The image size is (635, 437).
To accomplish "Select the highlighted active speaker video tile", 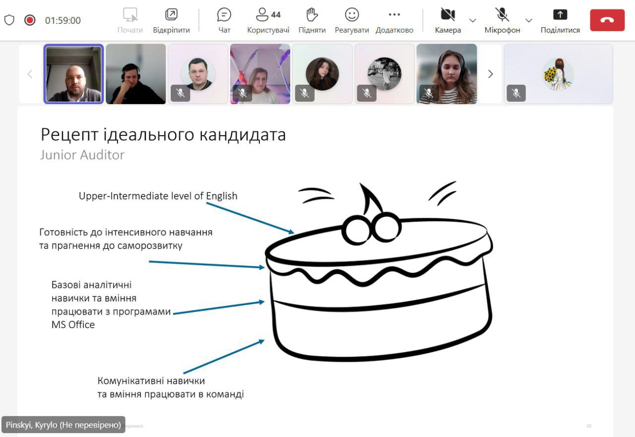I will (74, 74).
